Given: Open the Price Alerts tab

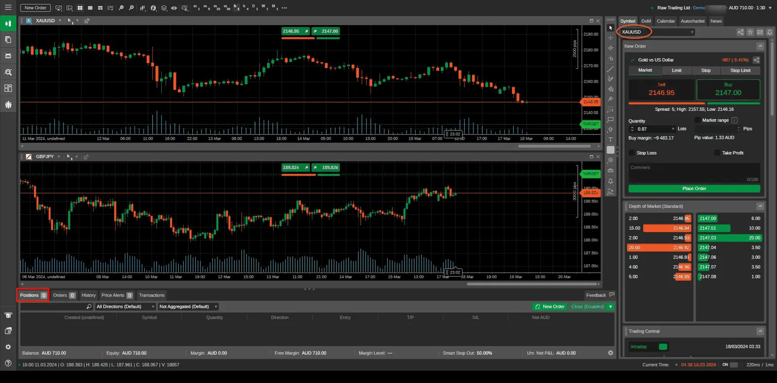Looking at the screenshot, I should pos(117,295).
